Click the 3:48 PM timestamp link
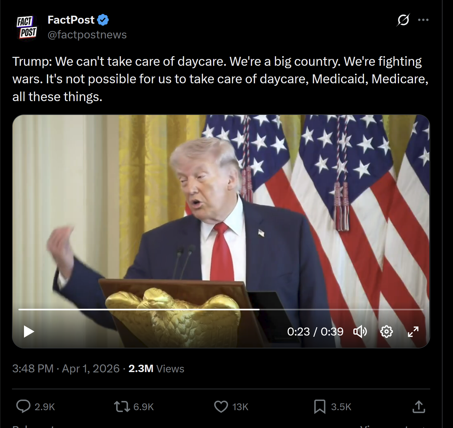 33,368
